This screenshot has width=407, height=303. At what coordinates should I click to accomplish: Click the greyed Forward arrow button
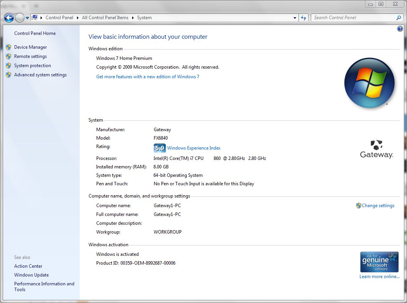pyautogui.click(x=20, y=18)
